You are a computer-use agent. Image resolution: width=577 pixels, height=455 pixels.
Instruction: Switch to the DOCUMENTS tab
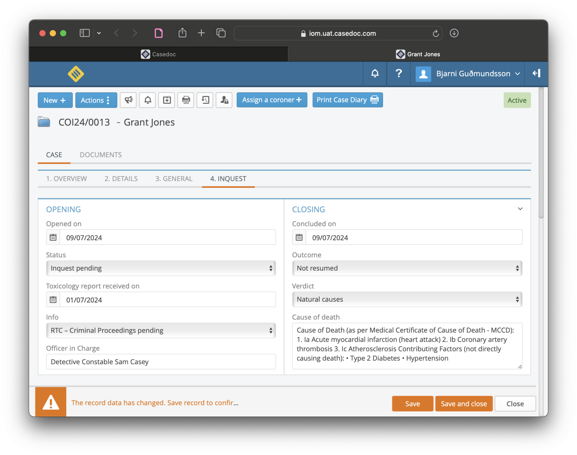101,155
